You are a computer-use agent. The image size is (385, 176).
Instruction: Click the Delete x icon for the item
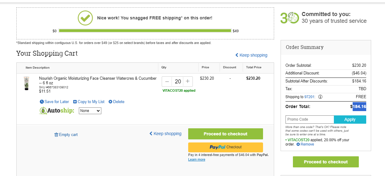pos(110,102)
